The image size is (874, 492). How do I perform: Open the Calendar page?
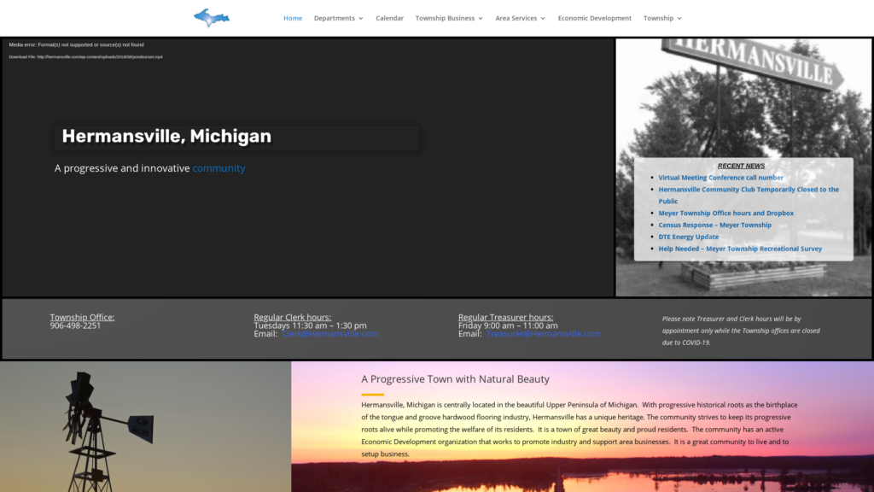click(x=389, y=18)
